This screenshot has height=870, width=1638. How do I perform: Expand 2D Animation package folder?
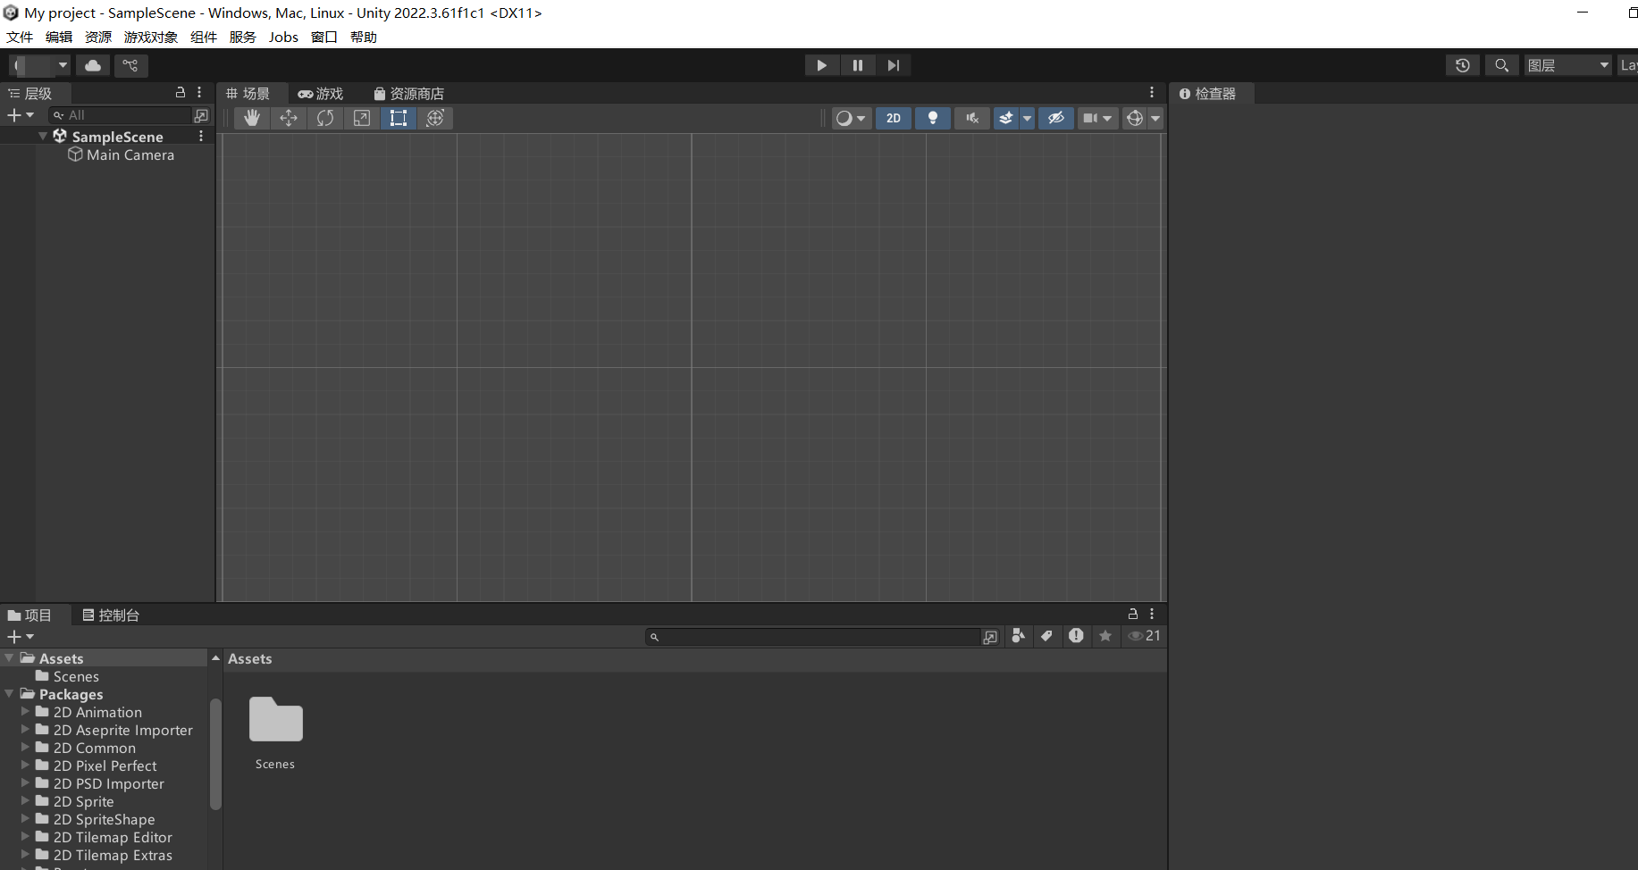click(25, 711)
